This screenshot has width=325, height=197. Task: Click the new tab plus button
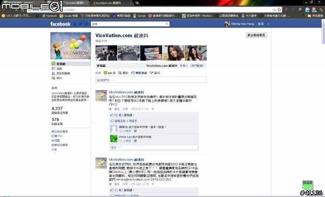137,3
